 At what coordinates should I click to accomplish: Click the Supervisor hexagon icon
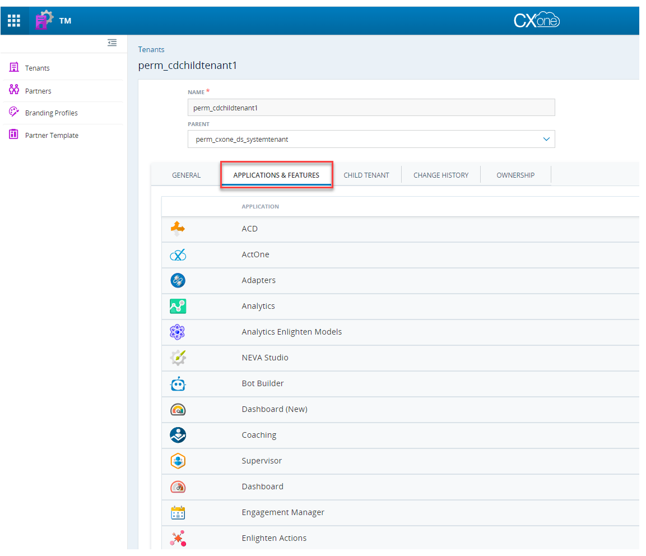pyautogui.click(x=178, y=461)
